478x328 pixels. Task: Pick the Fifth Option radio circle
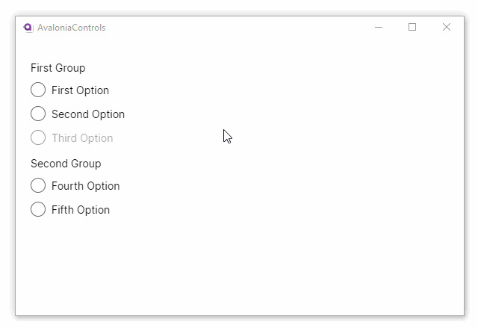point(38,210)
